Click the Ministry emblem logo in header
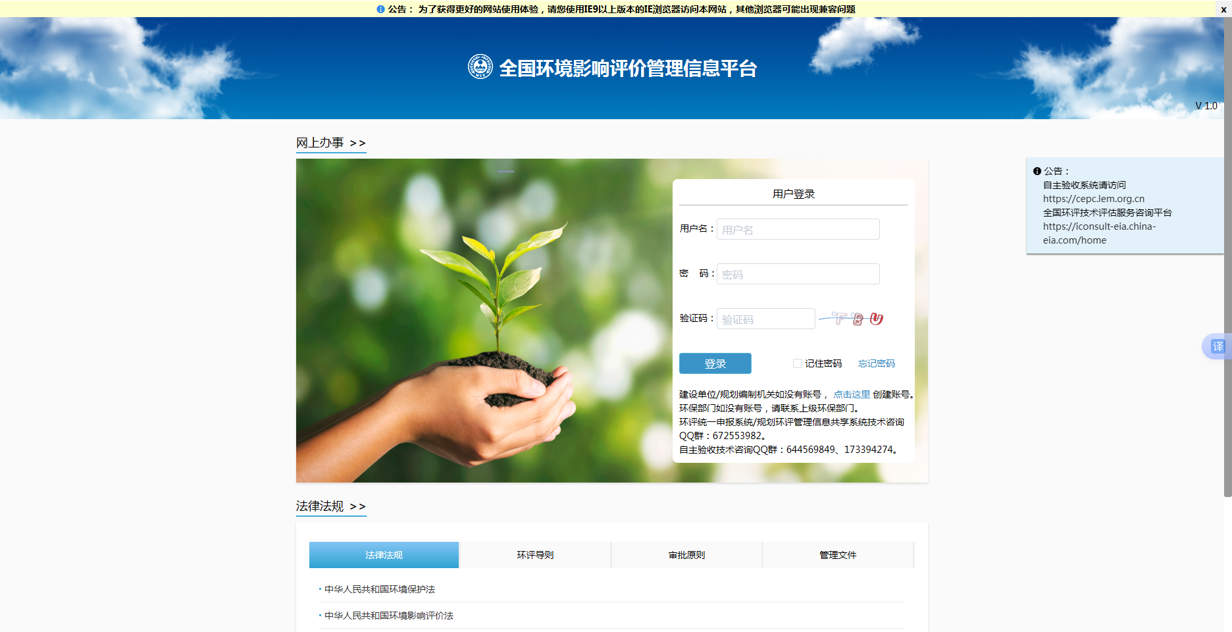Screen dimensions: 1232x632 click(x=480, y=66)
